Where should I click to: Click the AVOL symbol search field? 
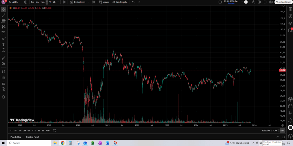(x=15, y=2)
